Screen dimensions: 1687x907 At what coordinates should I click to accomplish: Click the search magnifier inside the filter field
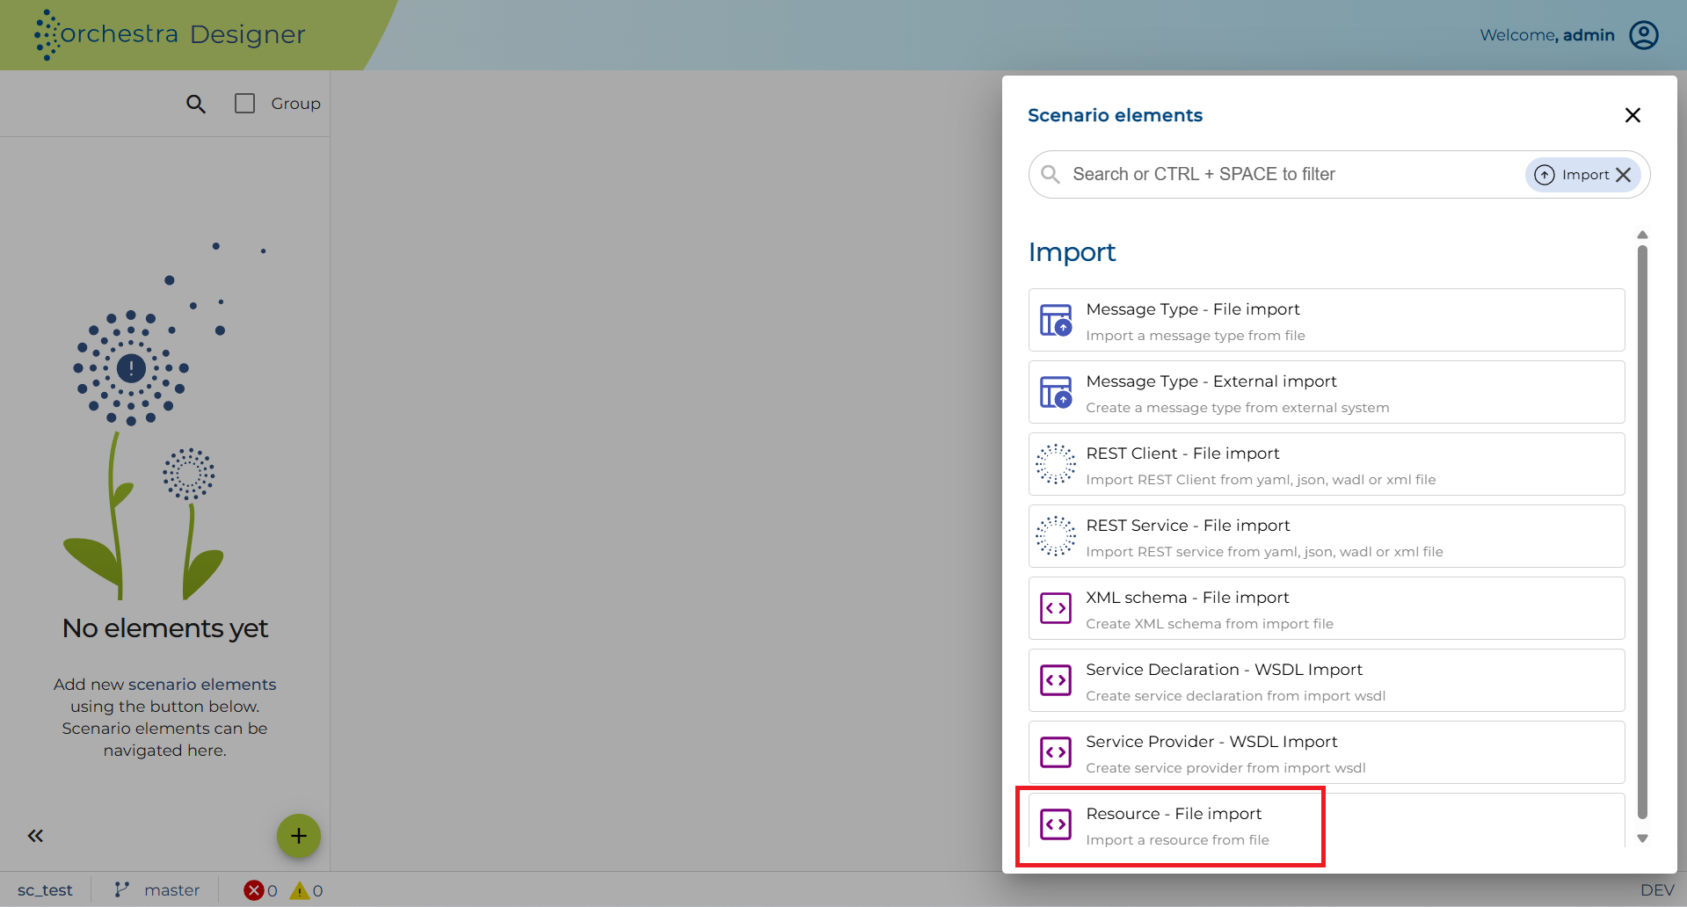point(1050,174)
